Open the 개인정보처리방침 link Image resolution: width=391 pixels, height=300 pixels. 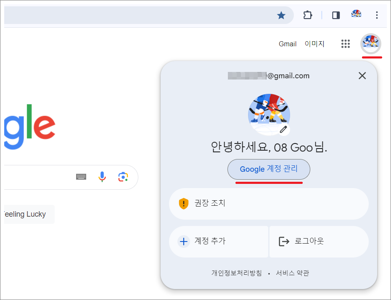point(236,273)
